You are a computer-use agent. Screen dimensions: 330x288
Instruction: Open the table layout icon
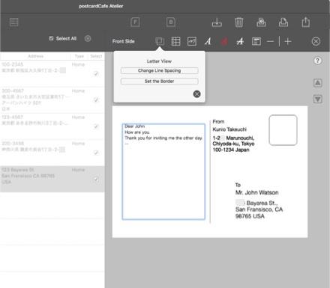click(x=175, y=41)
